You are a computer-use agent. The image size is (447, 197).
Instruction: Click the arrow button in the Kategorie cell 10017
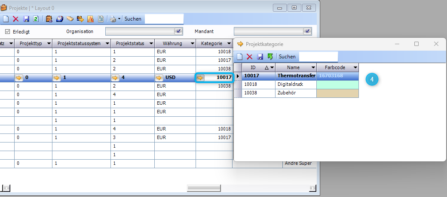pyautogui.click(x=200, y=77)
